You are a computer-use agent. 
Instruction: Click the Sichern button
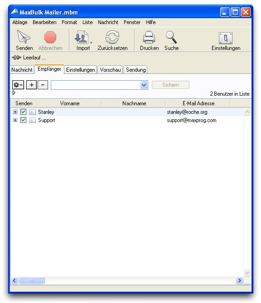coord(170,85)
